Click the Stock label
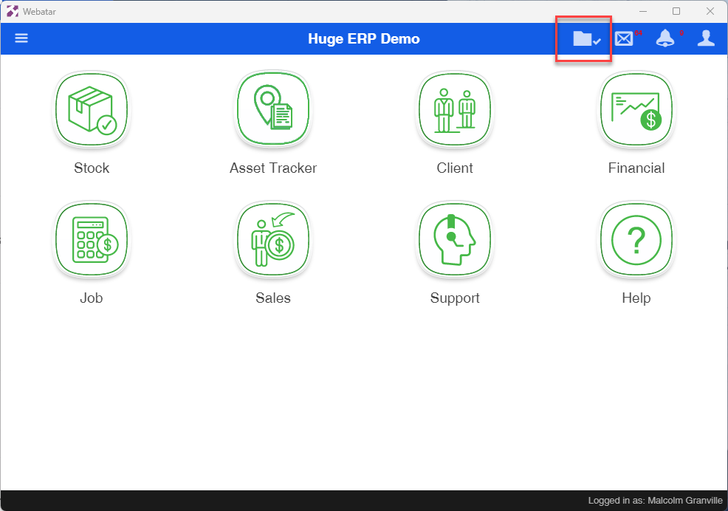728x511 pixels. coord(92,168)
